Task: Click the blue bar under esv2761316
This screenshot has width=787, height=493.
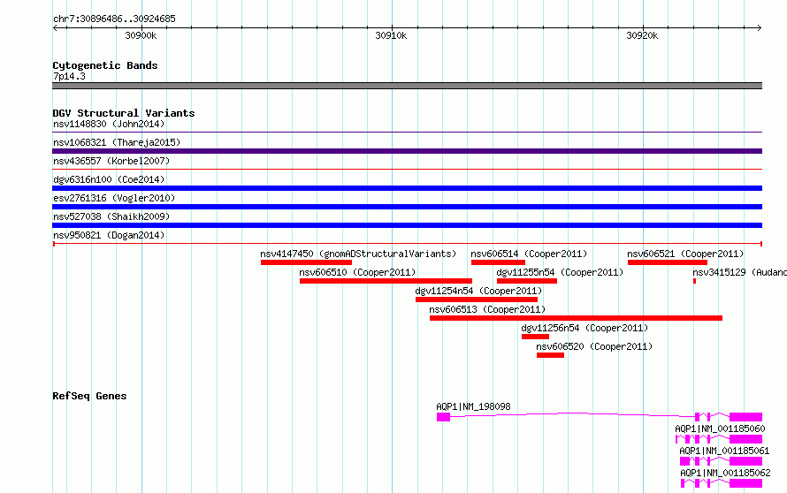Action: tap(407, 207)
